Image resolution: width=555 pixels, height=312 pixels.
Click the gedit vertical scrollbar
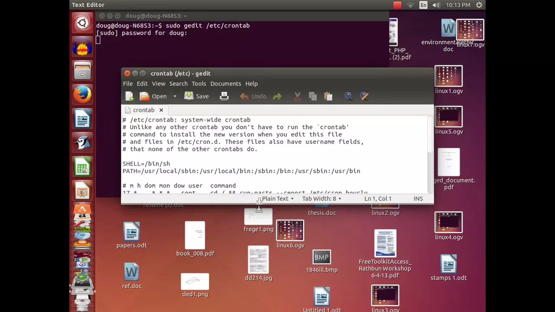(430, 134)
